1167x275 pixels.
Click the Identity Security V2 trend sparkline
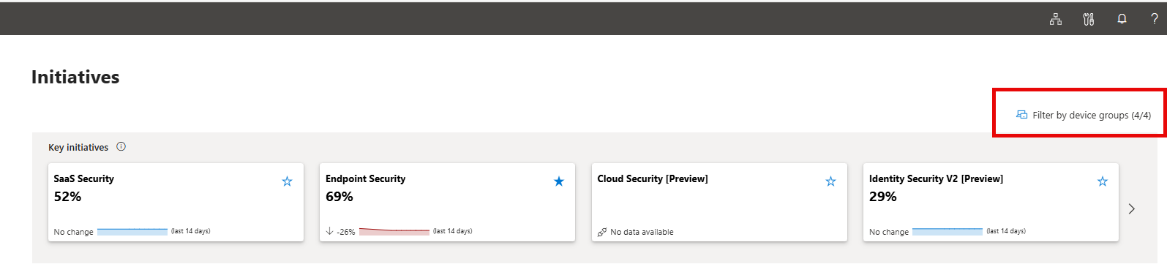[x=948, y=231]
